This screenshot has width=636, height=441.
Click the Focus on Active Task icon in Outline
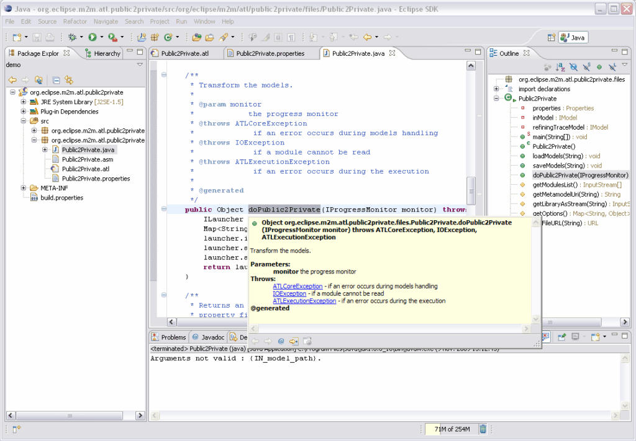547,66
